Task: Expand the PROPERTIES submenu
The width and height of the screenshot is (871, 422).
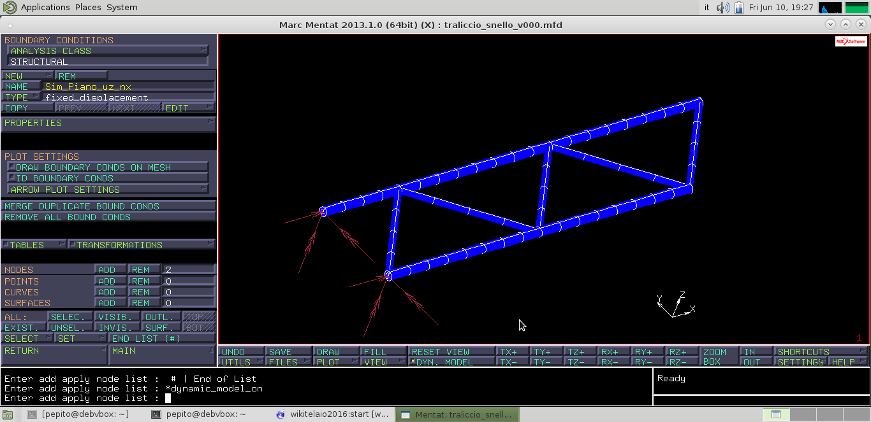Action: pos(108,123)
